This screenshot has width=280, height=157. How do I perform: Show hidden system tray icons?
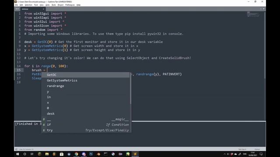click(x=224, y=154)
